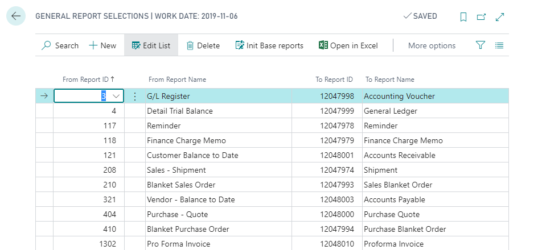Run Init Base reports action
Viewport: 546px width, 250px height.
(x=269, y=45)
